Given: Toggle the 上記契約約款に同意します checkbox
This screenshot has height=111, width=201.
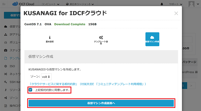Looking at the screenshot, I should 30,90.
